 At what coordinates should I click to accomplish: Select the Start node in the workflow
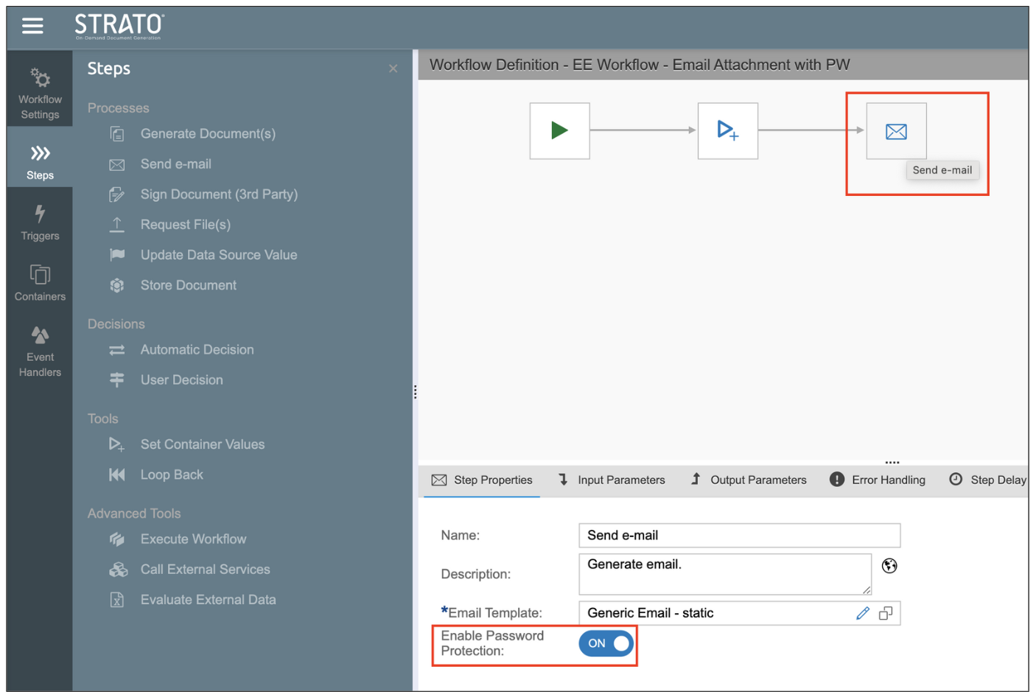coord(559,131)
